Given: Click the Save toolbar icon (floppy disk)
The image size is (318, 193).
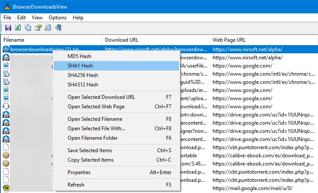Looking at the screenshot, I should [x=7, y=28].
